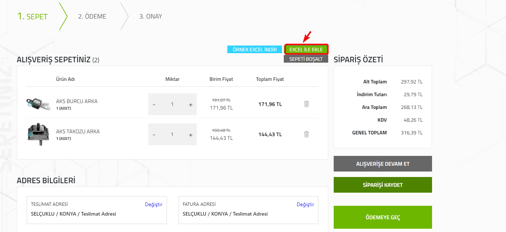Download sample via ÖRNEK EXCEL İNDİR

(255, 50)
